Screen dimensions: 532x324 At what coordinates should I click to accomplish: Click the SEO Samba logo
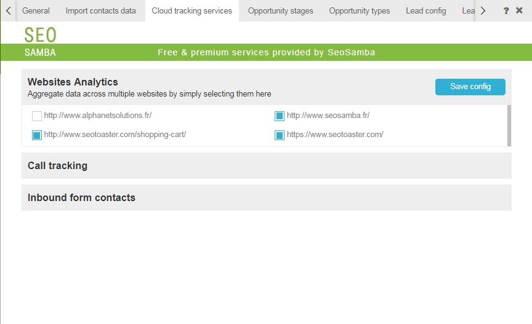pyautogui.click(x=40, y=44)
